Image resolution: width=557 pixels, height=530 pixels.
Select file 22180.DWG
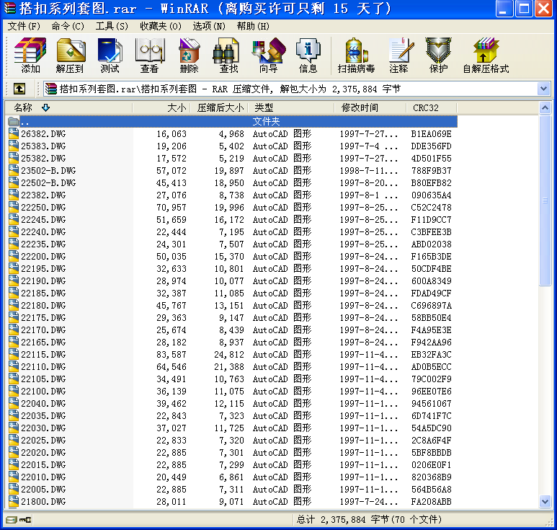pos(43,305)
